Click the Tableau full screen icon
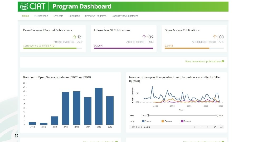The image size is (253, 142). coord(221,127)
